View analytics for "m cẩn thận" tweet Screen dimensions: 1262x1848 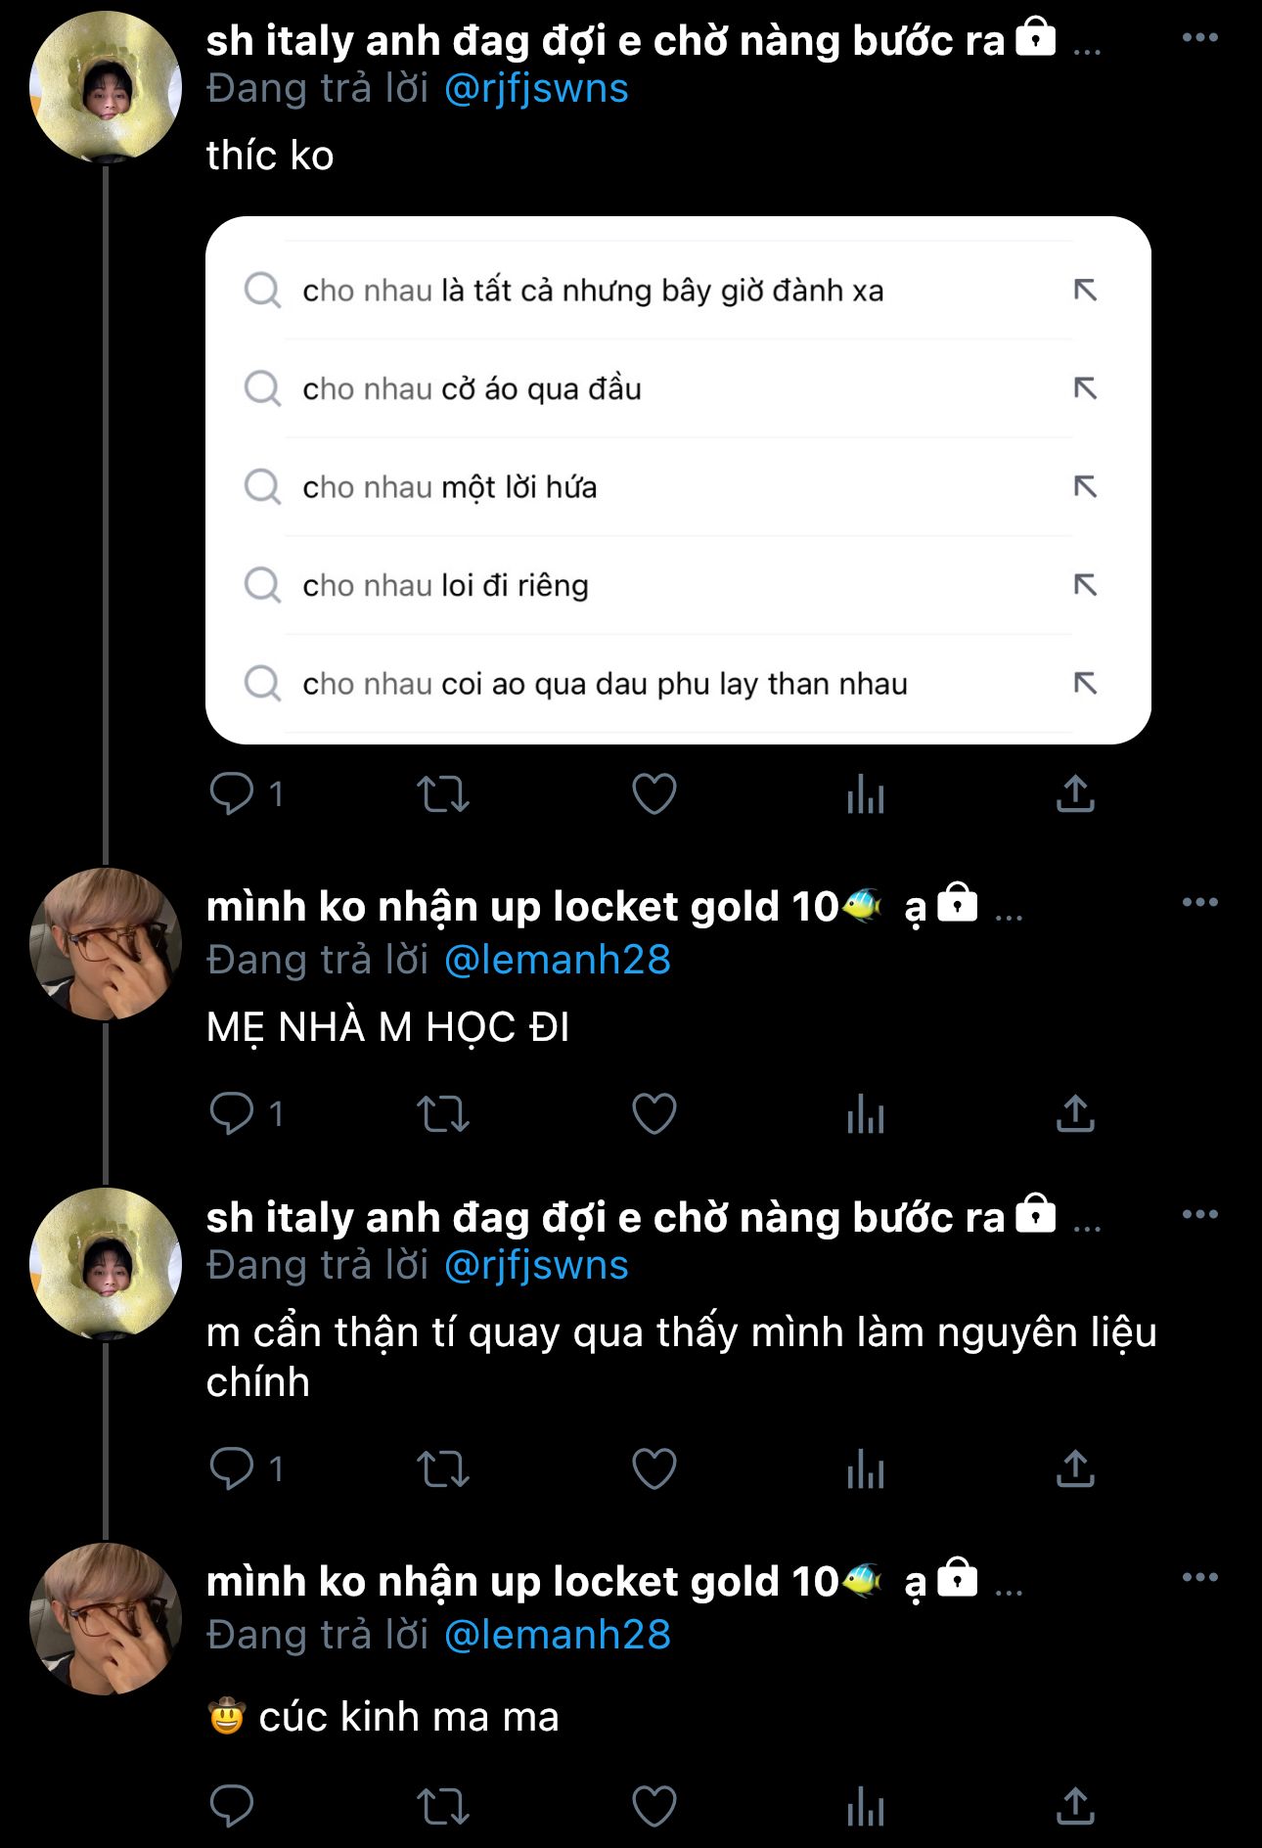click(865, 1469)
